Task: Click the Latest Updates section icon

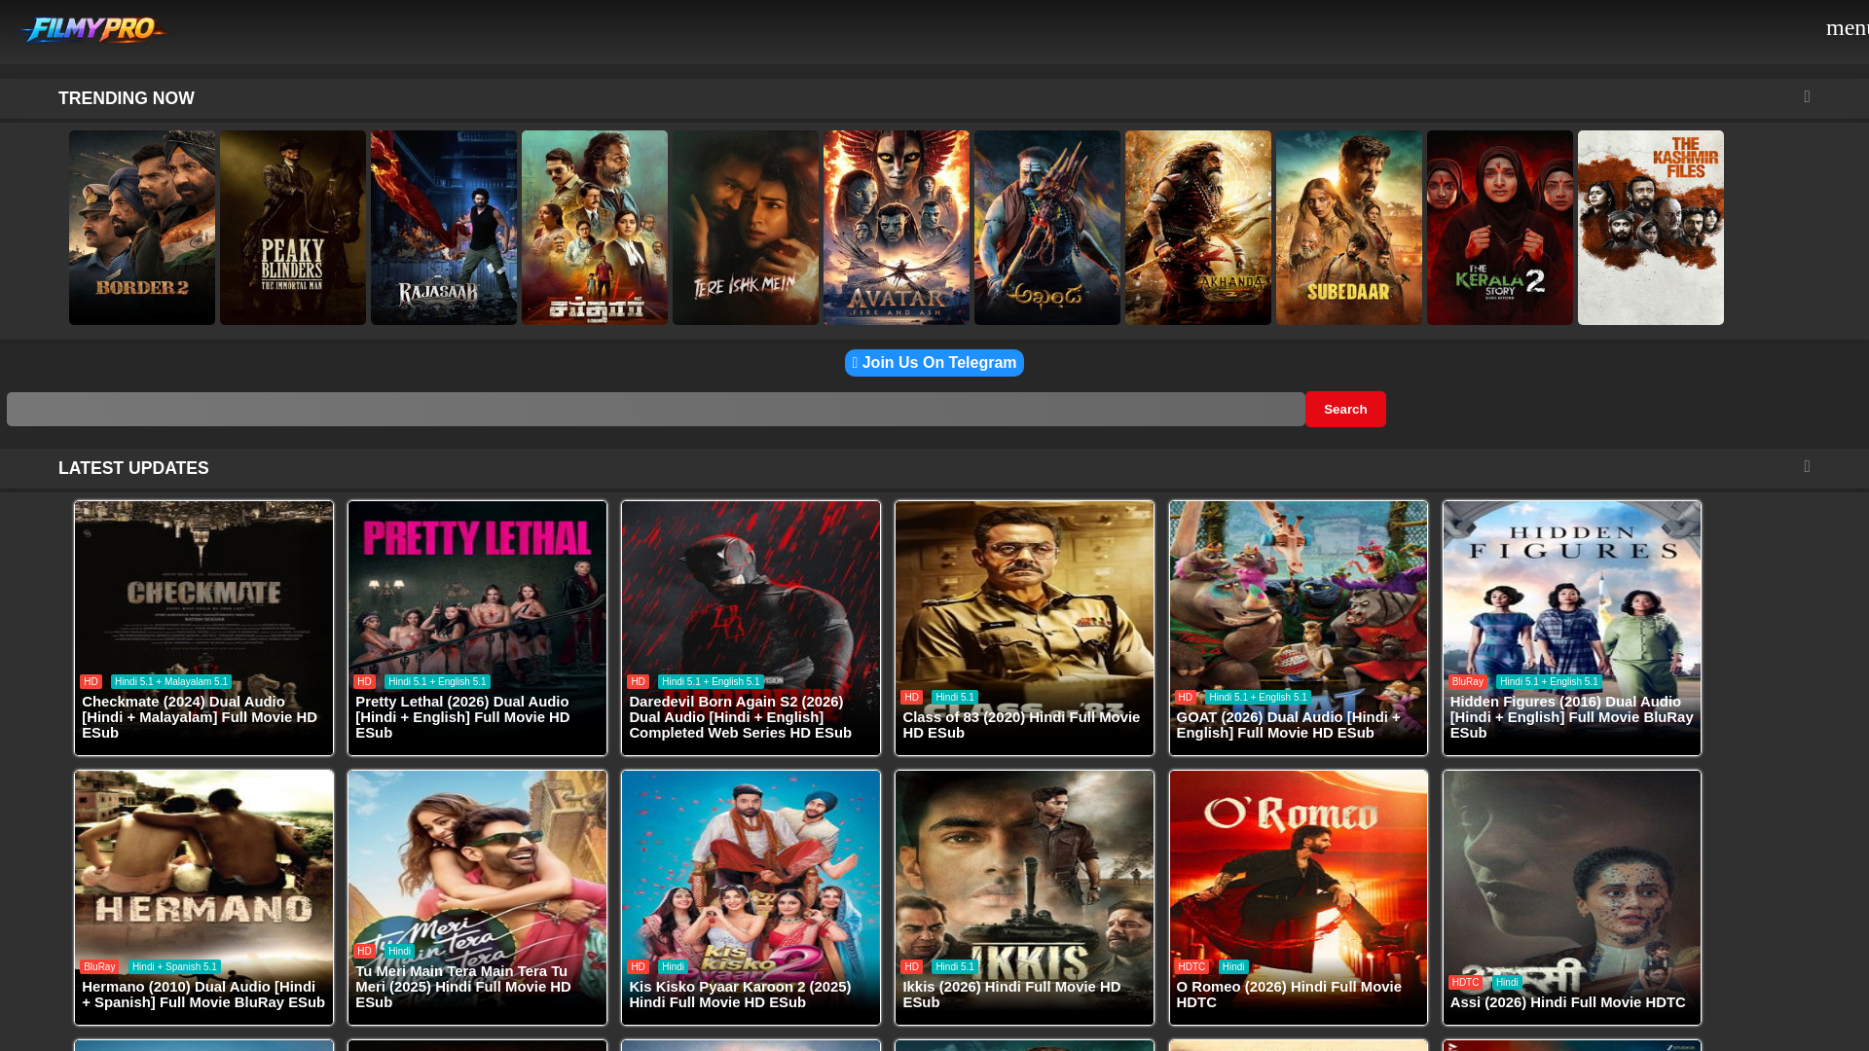Action: (1807, 467)
